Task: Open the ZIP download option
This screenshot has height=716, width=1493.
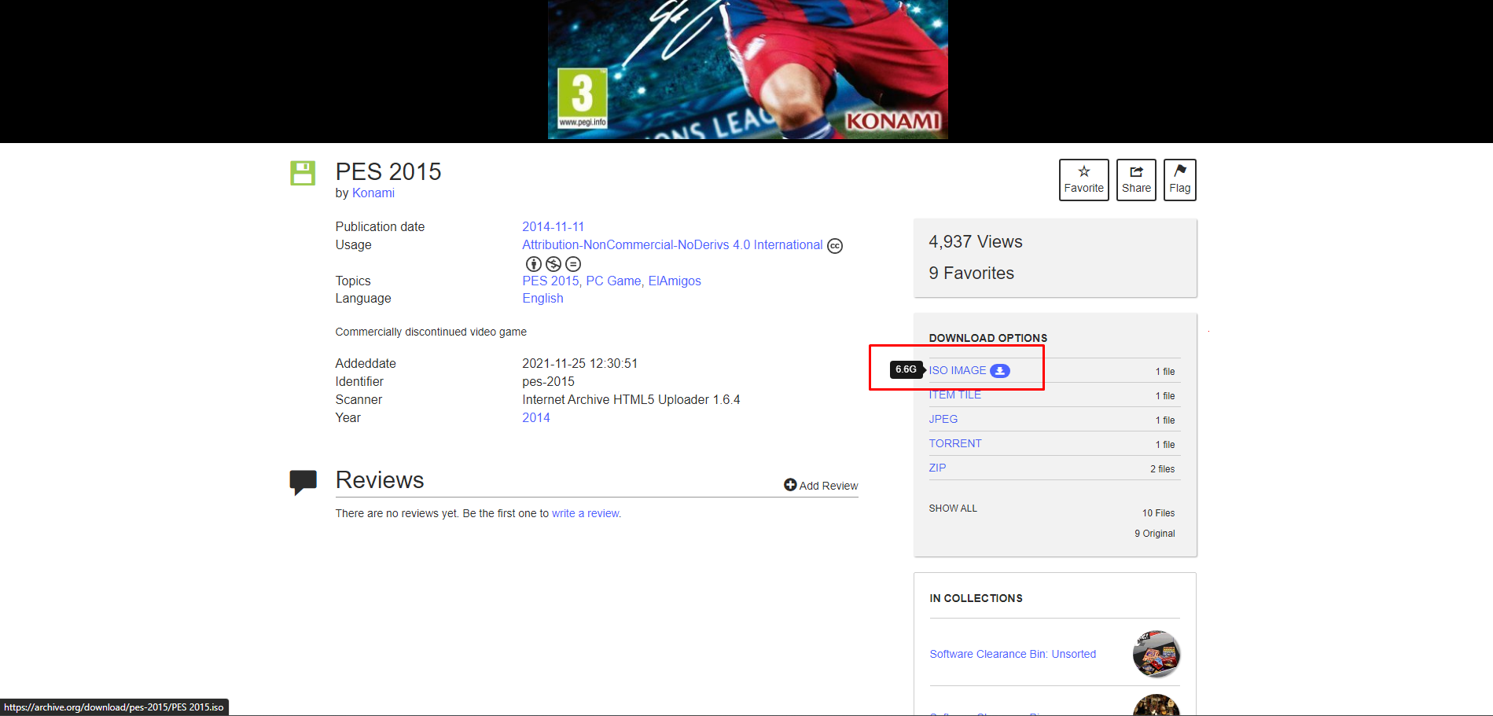Action: [937, 468]
